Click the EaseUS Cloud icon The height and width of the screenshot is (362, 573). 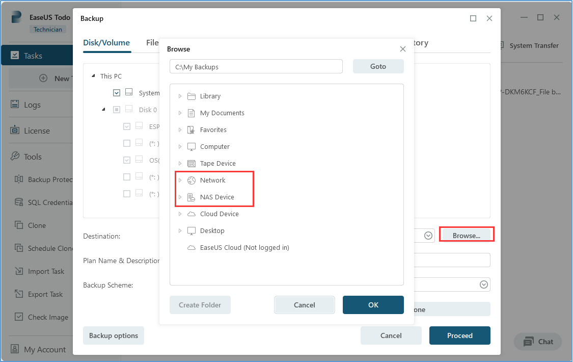point(192,248)
